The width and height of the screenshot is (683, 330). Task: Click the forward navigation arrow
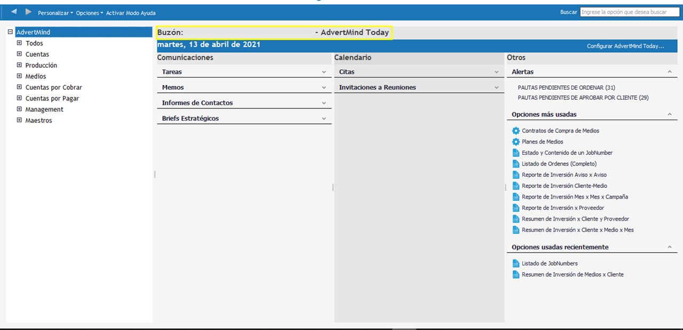28,12
